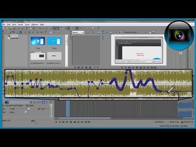Toggle Solo on the audio track
The width and height of the screenshot is (196, 147).
point(47,102)
